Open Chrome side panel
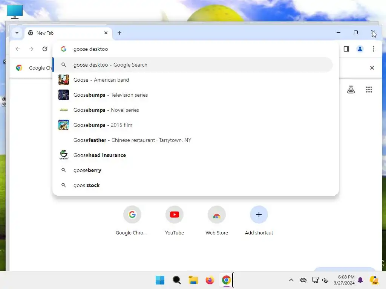The height and width of the screenshot is (289, 386). [346, 49]
